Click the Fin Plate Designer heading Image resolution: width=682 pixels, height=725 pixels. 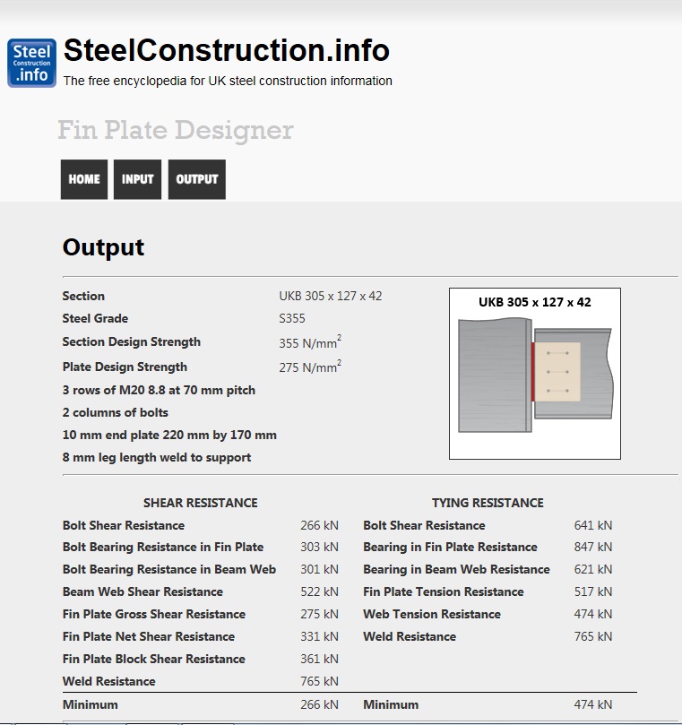[x=176, y=131]
